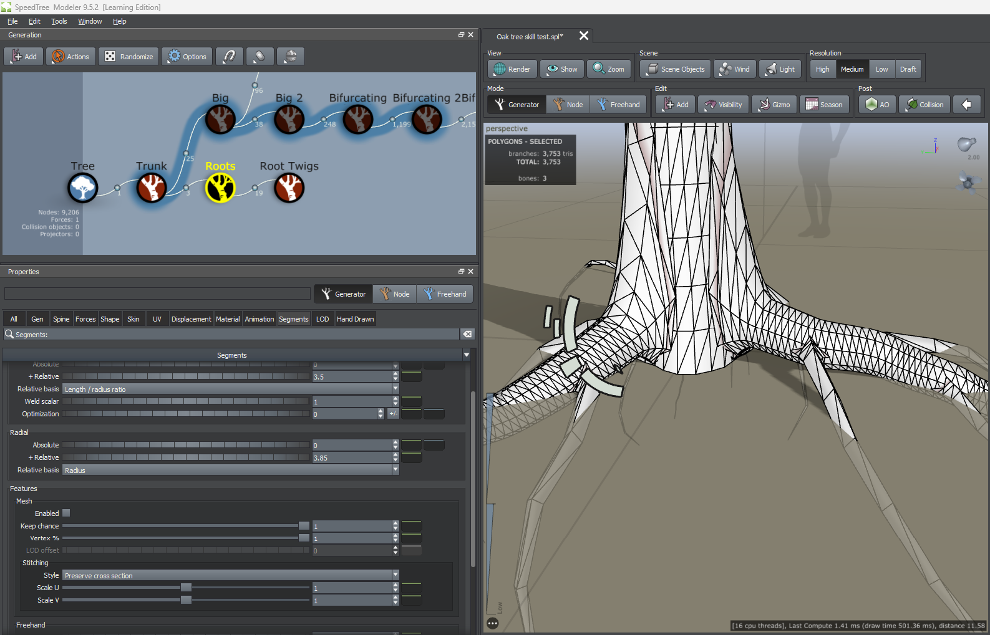
Task: Click the white left arrow icon in Post toolbar
Action: pos(967,105)
